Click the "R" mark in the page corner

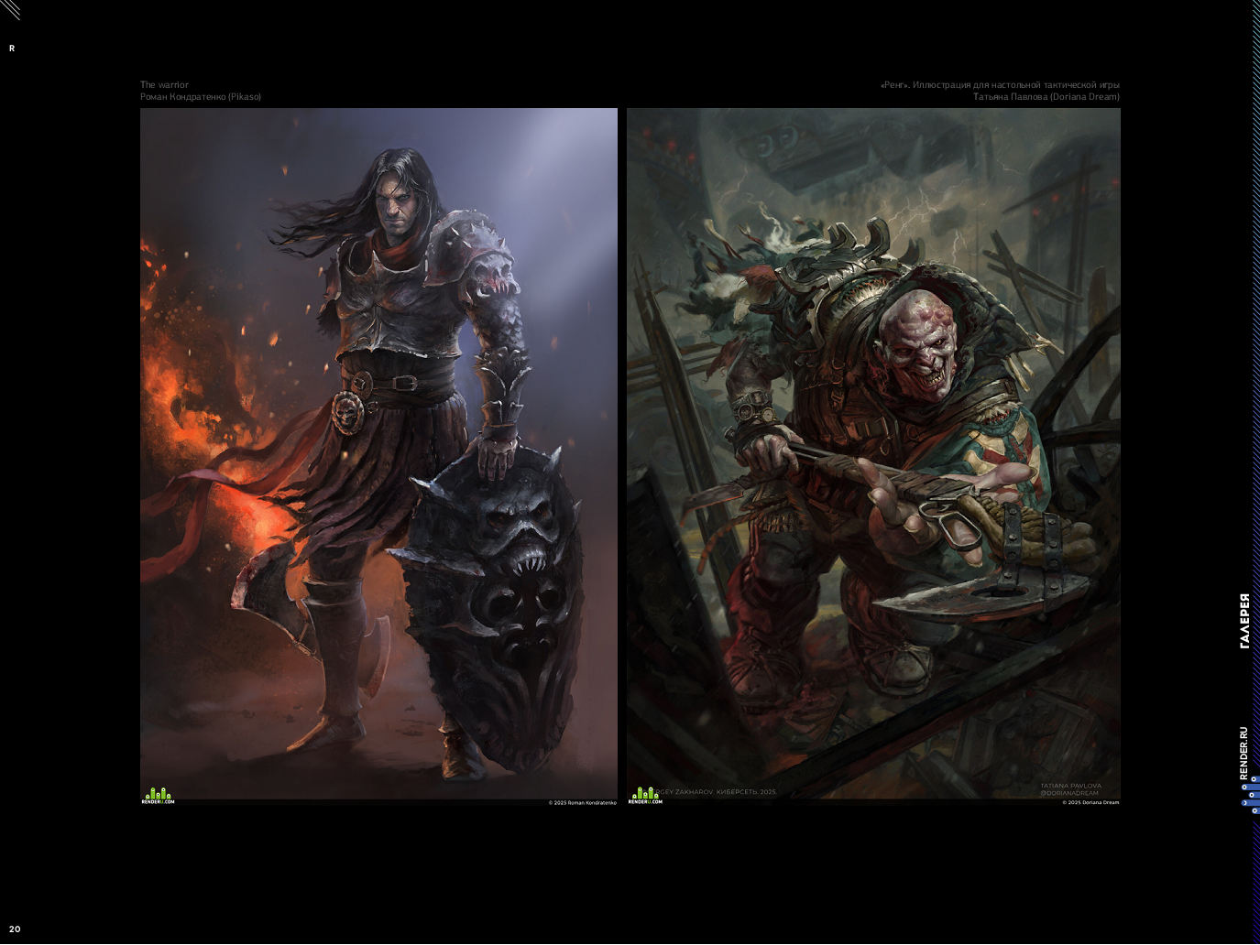(12, 49)
